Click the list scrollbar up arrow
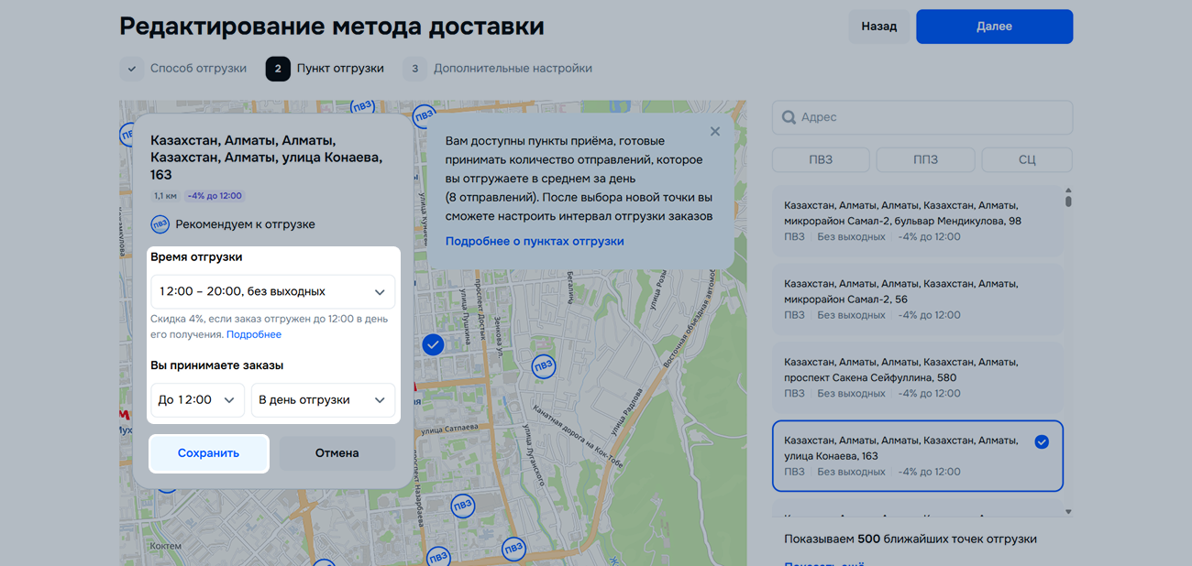1192x566 pixels. tap(1068, 191)
